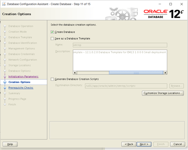
Task: Click the Prerequisite Checks step bullet icon
Action: (x=5, y=88)
